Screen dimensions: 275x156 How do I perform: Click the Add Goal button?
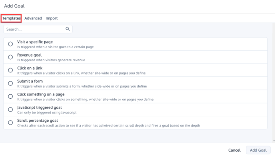point(258,150)
